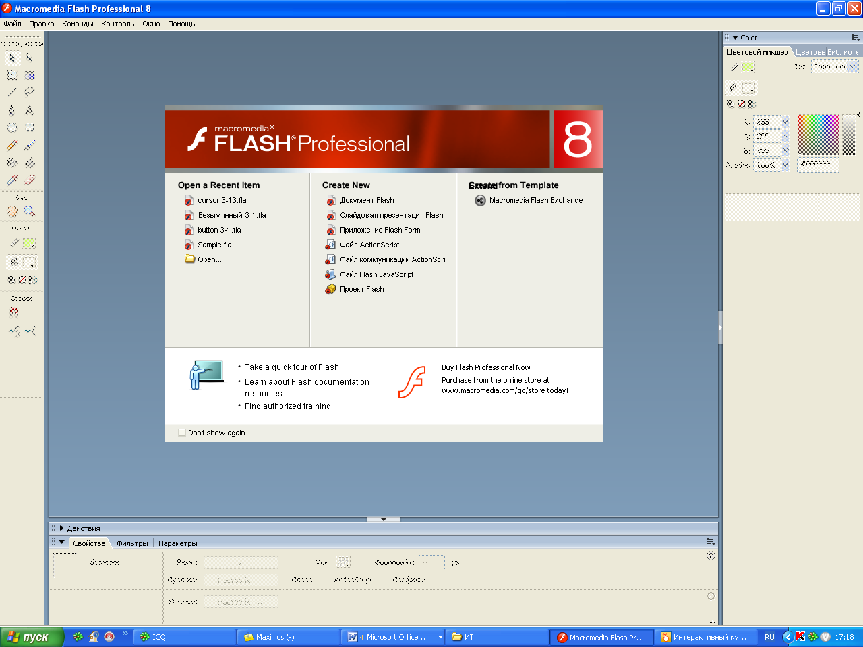Click the Straighten option icon

point(31,331)
